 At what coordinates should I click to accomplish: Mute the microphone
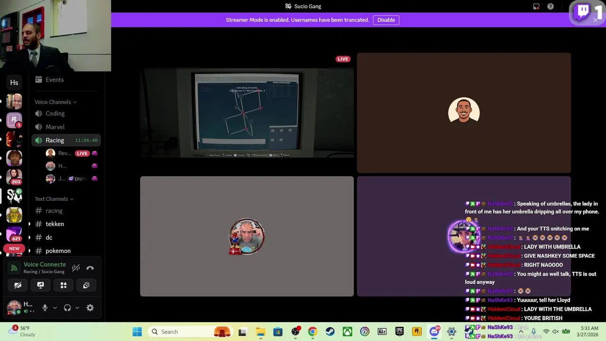[x=45, y=308]
